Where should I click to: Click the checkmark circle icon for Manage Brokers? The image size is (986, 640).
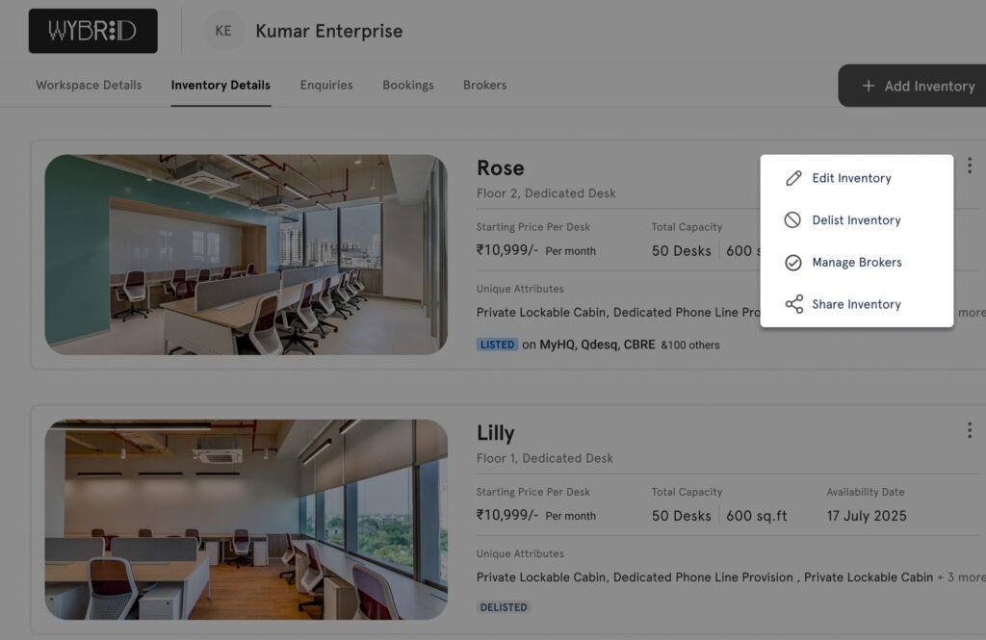[793, 263]
